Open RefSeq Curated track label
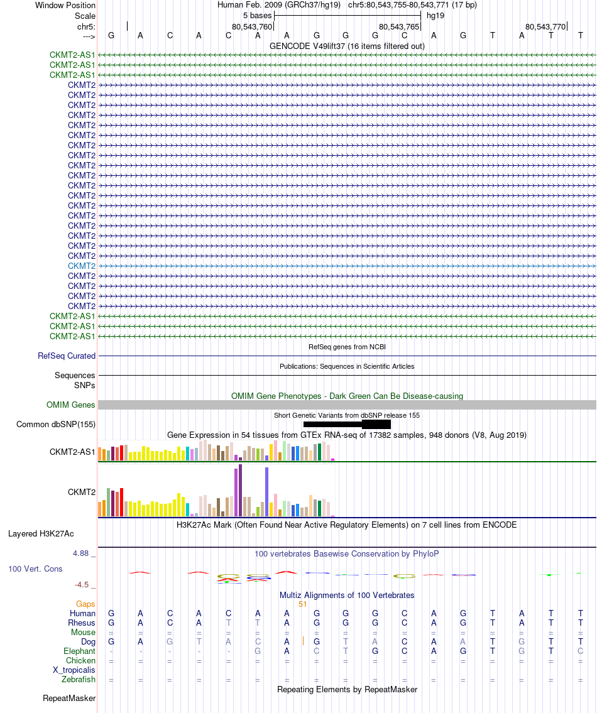The width and height of the screenshot is (597, 713). point(67,356)
